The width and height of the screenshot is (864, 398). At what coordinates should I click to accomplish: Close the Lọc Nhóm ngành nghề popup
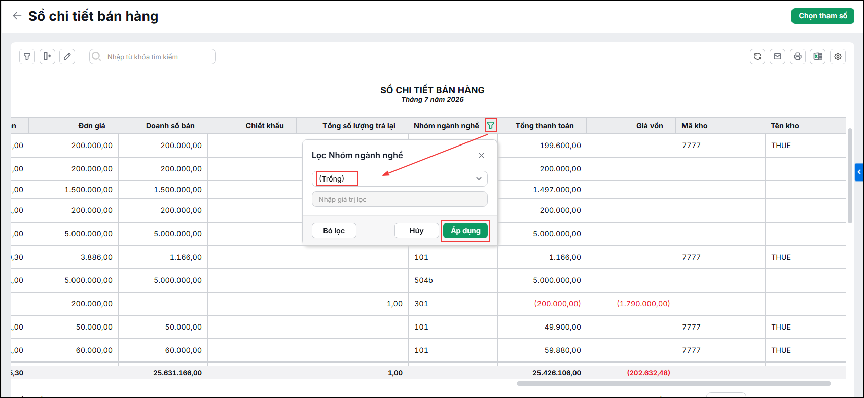click(x=482, y=156)
